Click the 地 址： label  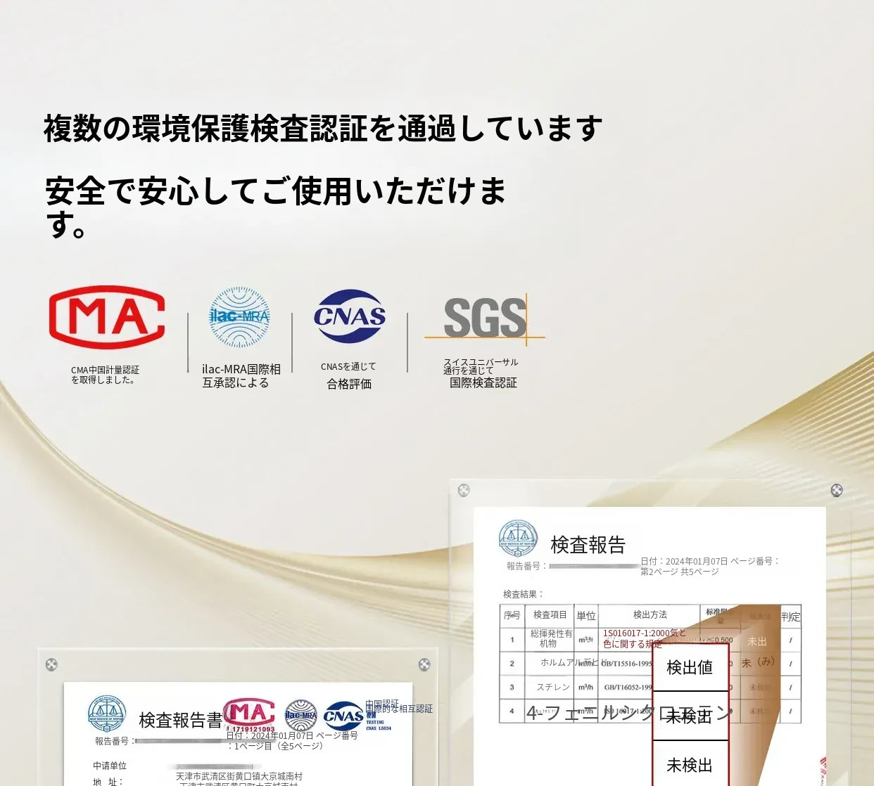pos(108,782)
